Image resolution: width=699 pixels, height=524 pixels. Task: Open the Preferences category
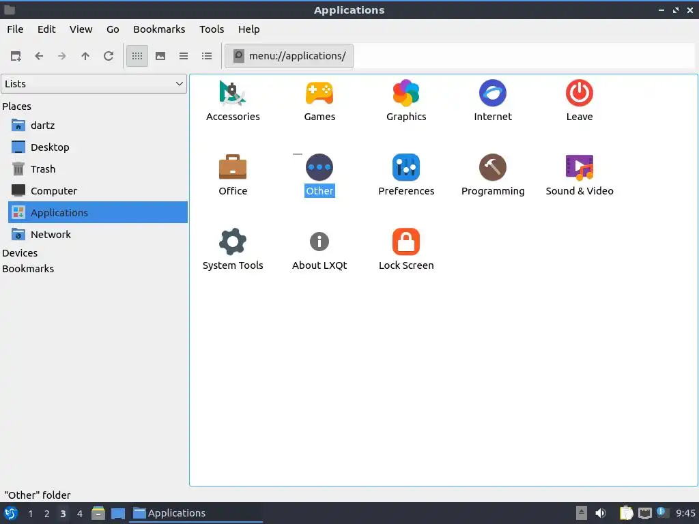406,175
